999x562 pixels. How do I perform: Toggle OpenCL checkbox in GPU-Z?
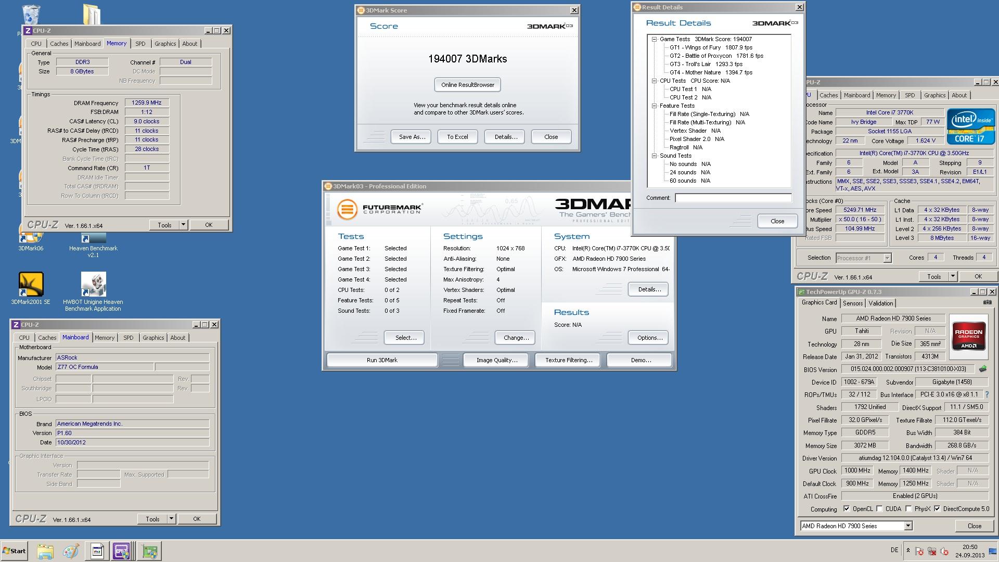(x=847, y=509)
